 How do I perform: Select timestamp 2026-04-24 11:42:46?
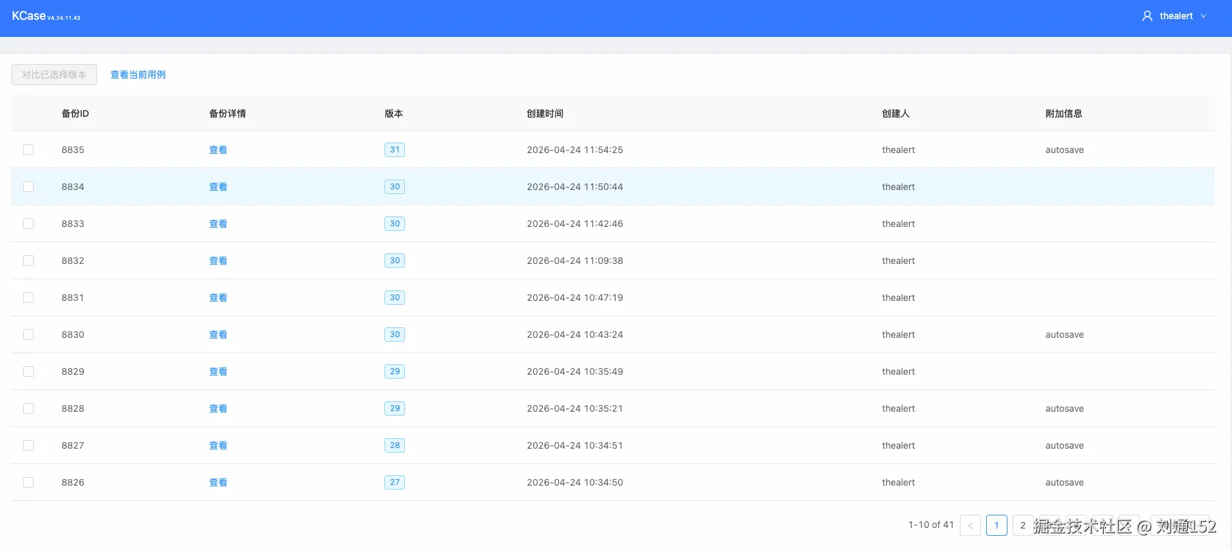click(x=575, y=224)
